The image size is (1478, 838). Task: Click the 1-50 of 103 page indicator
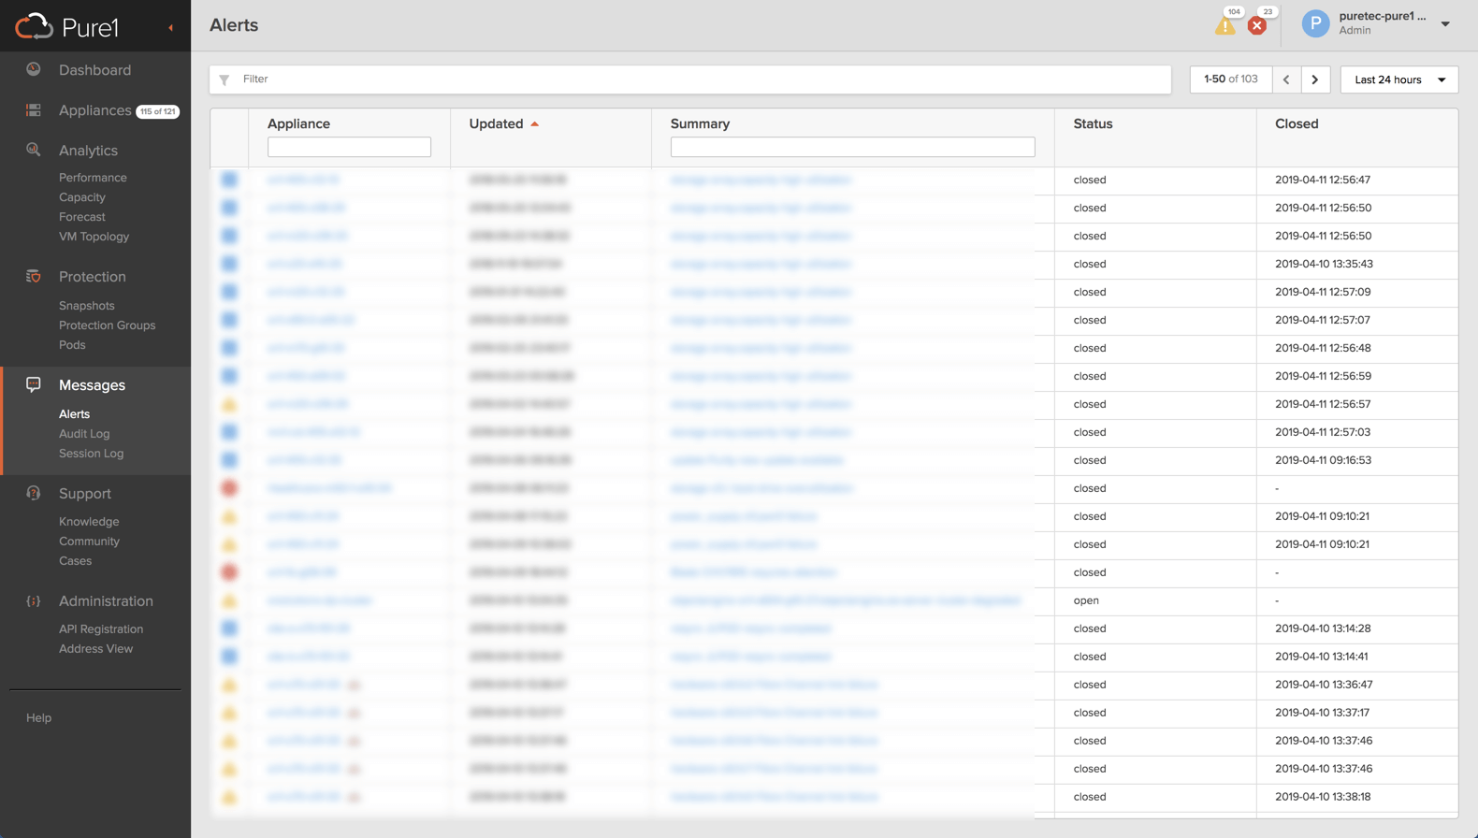pyautogui.click(x=1231, y=79)
